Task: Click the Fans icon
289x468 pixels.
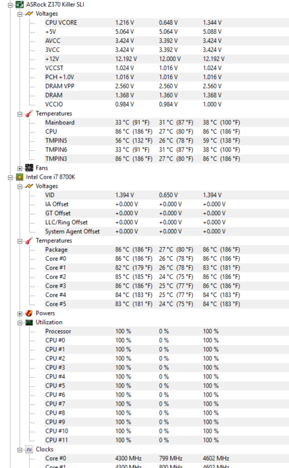Action: (x=29, y=168)
